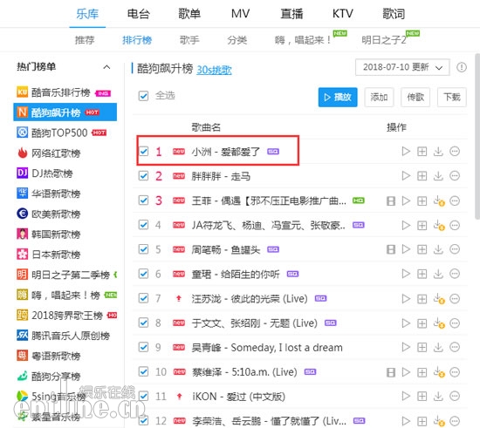480x428 pixels.
Task: Uncheck song 11 iKON - 爱过
Action: point(143,397)
